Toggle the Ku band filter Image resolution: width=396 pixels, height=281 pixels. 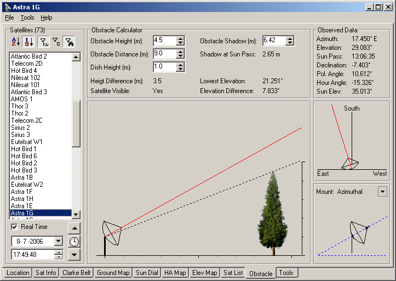pos(44,42)
